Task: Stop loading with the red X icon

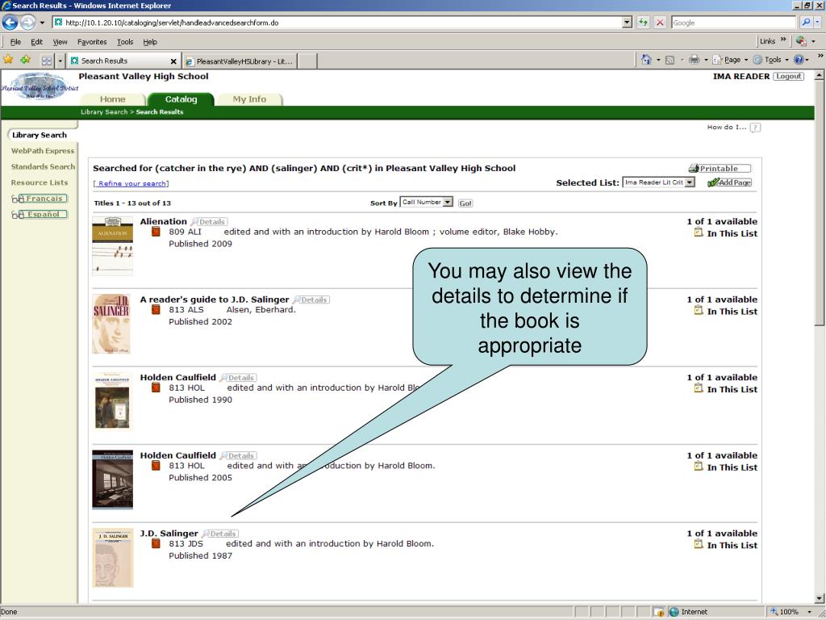Action: pos(660,23)
